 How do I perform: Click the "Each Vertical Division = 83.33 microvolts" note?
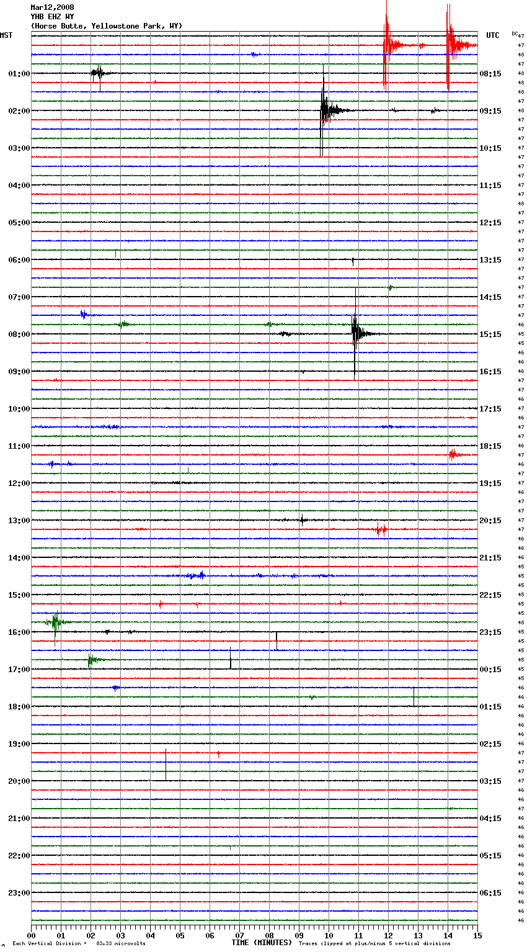tap(79, 944)
